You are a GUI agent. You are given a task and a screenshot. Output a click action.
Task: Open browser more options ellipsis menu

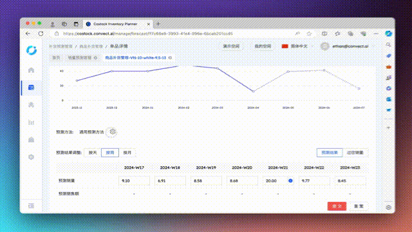coord(376,34)
